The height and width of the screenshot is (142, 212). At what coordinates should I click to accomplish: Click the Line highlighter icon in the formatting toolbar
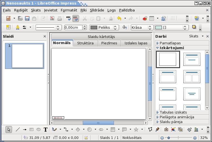[18, 27]
